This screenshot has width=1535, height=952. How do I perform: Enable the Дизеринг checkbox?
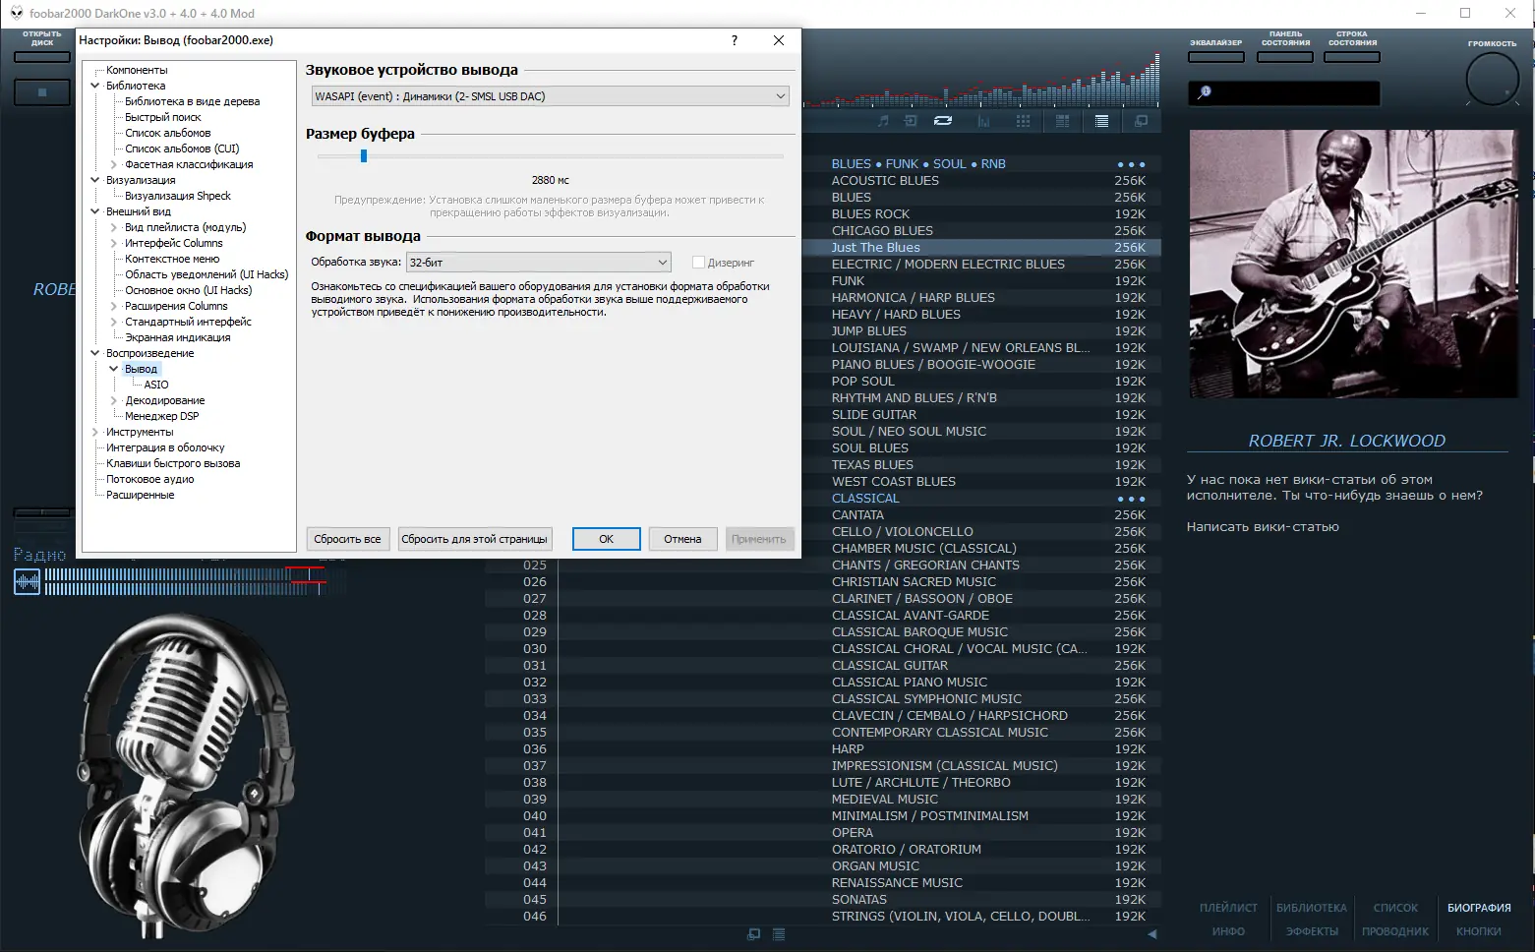coord(699,262)
